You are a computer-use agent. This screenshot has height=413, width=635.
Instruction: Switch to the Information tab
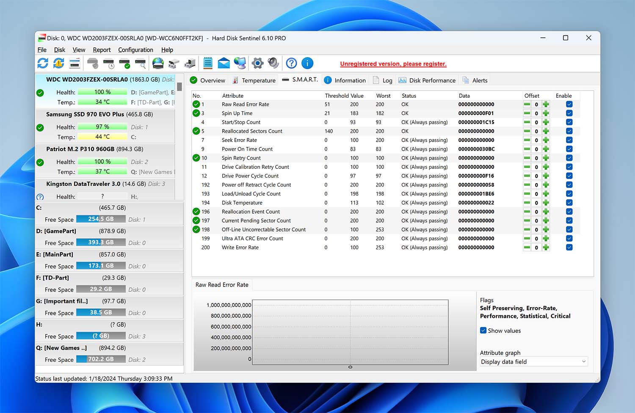tap(345, 80)
